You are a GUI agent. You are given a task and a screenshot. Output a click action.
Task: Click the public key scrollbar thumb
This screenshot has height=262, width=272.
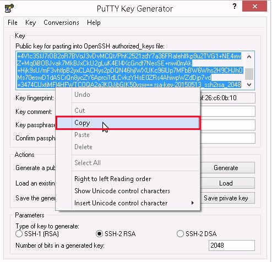tap(249, 74)
